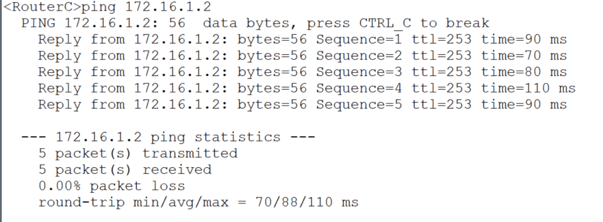The height and width of the screenshot is (222, 603).
Task: Click "5 packet(s) transmitted" line
Action: 138,153
